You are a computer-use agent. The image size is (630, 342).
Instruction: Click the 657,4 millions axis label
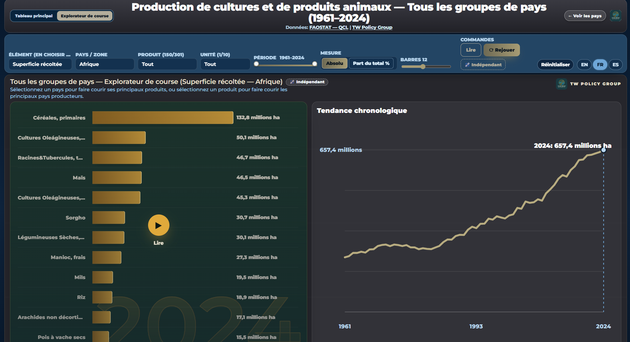pyautogui.click(x=341, y=150)
